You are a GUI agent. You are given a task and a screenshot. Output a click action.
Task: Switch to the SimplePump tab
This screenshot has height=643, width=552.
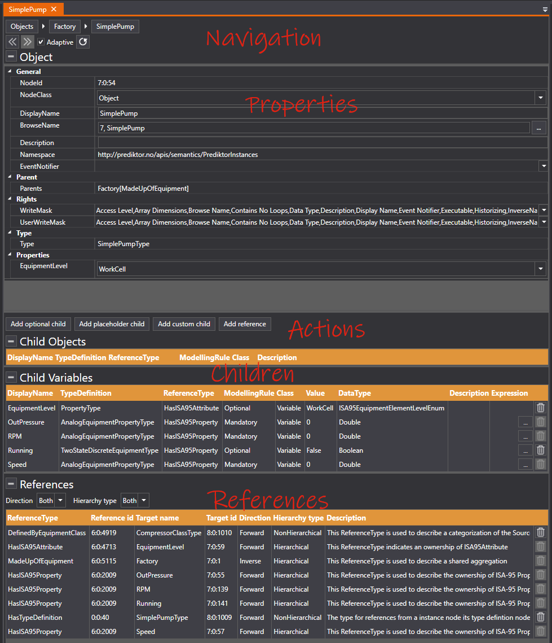28,10
